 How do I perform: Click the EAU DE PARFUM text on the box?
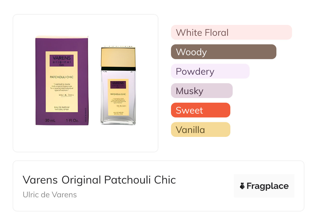62,107
